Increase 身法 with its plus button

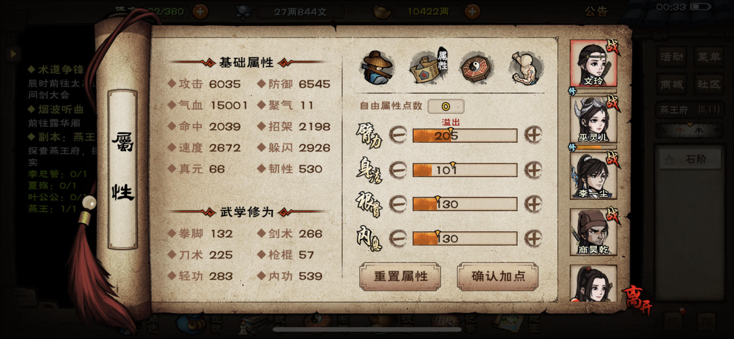[533, 169]
